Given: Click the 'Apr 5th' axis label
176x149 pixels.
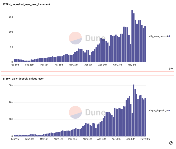Looking at the screenshot, I should coord(88,65).
